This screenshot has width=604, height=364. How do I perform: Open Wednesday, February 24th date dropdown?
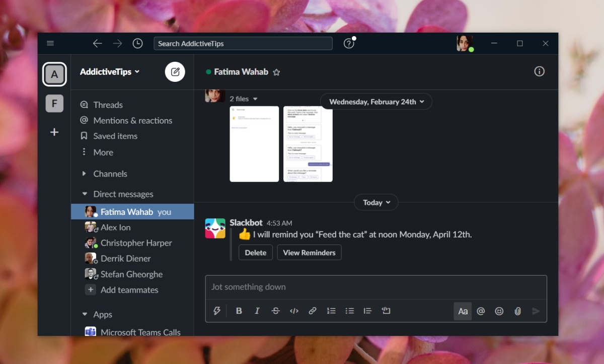[x=376, y=101]
